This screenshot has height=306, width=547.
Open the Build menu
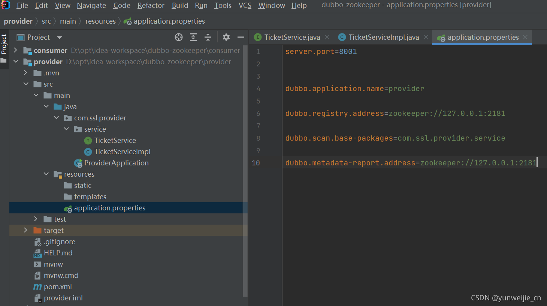180,5
